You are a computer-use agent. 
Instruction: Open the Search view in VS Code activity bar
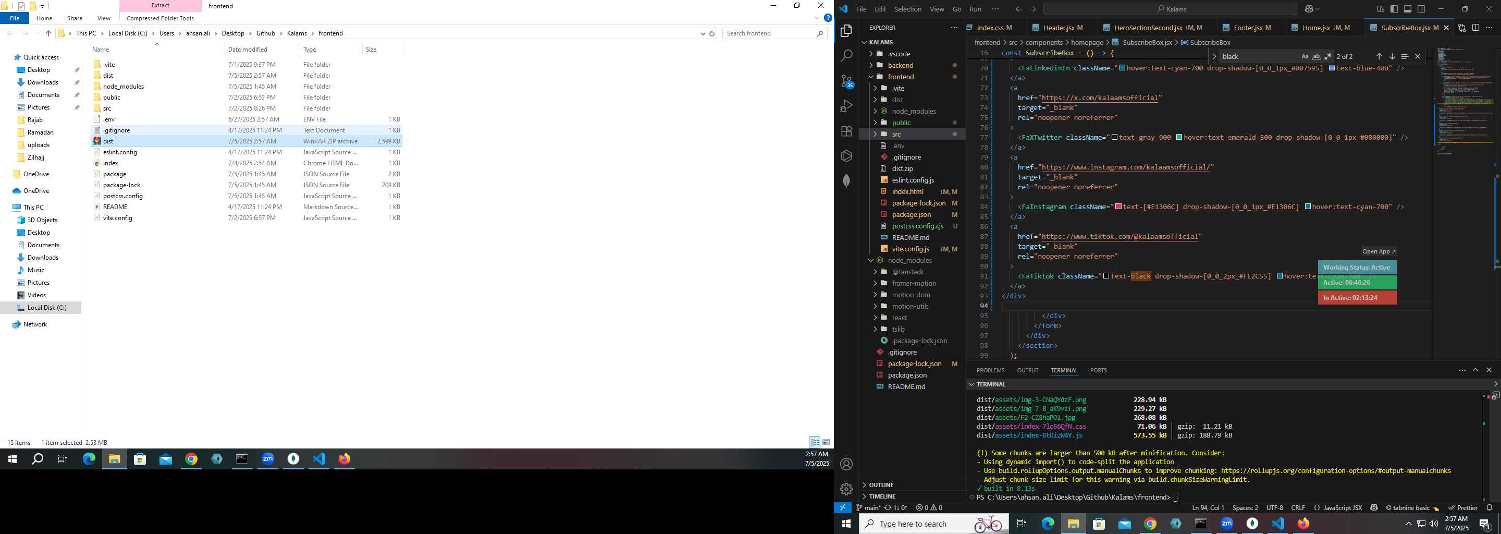tap(846, 55)
